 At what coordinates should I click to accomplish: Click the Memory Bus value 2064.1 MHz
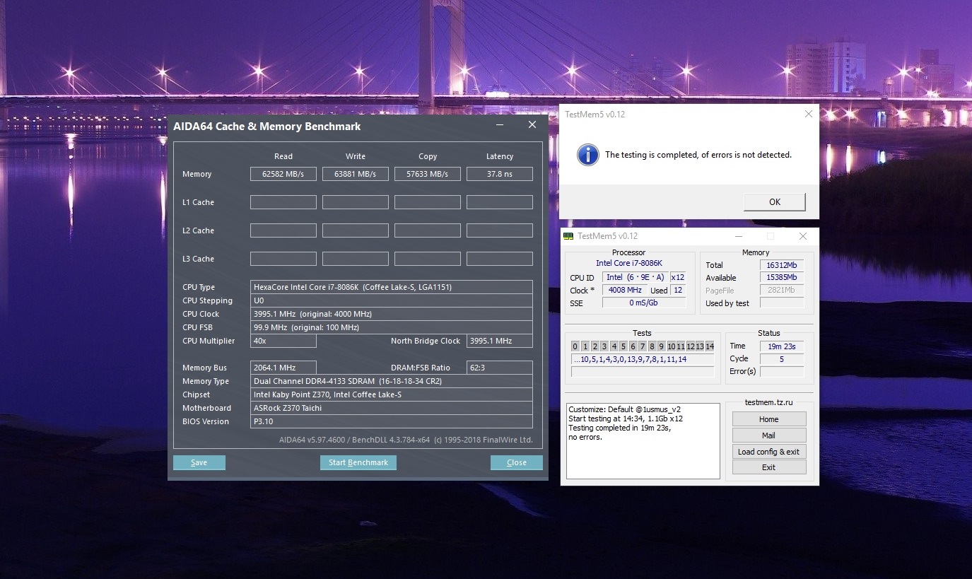coord(283,368)
